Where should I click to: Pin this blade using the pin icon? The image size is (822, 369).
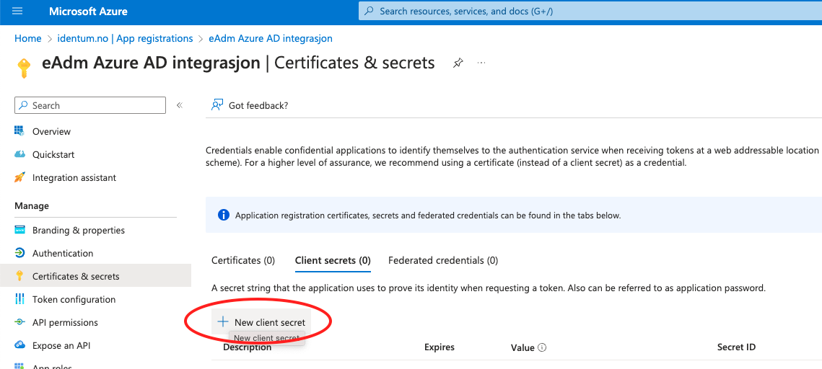(x=458, y=63)
